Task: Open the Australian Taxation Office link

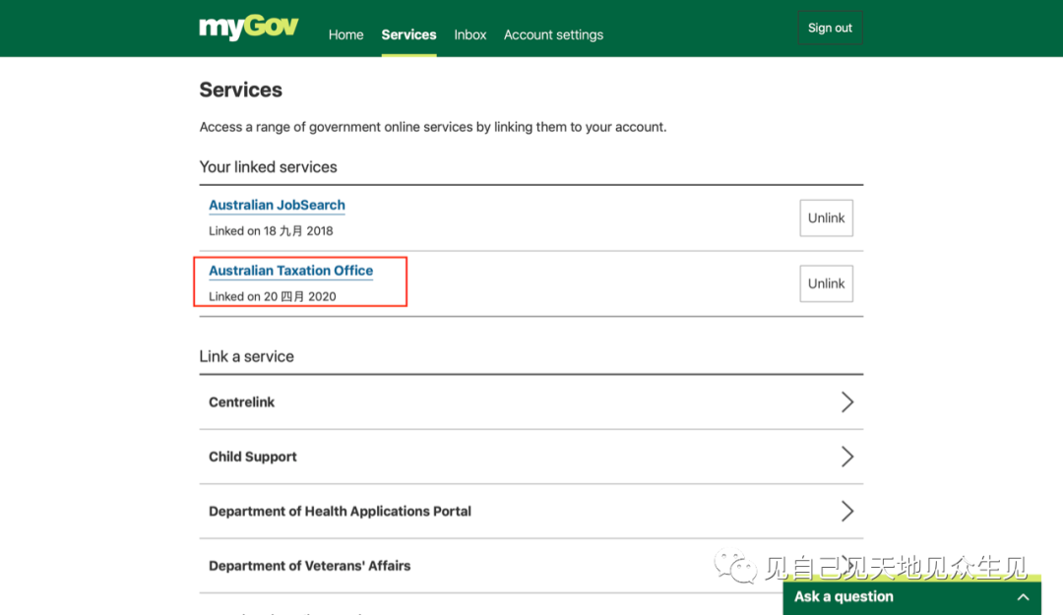Action: click(x=290, y=271)
